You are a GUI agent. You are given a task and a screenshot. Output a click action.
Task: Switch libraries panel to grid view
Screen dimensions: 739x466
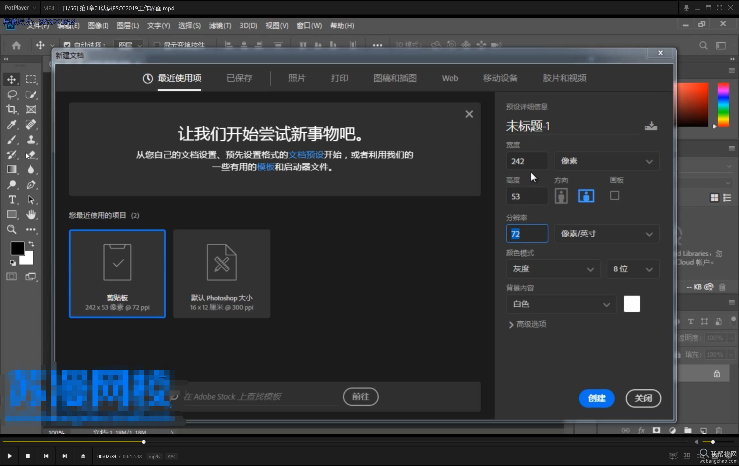[x=714, y=198]
